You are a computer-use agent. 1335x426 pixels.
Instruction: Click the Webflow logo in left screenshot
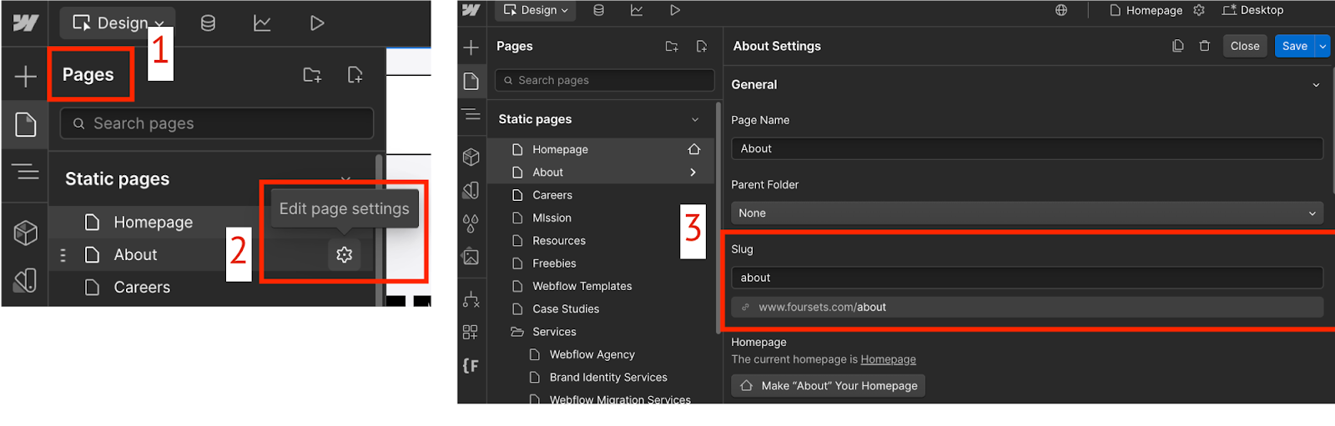[x=25, y=23]
